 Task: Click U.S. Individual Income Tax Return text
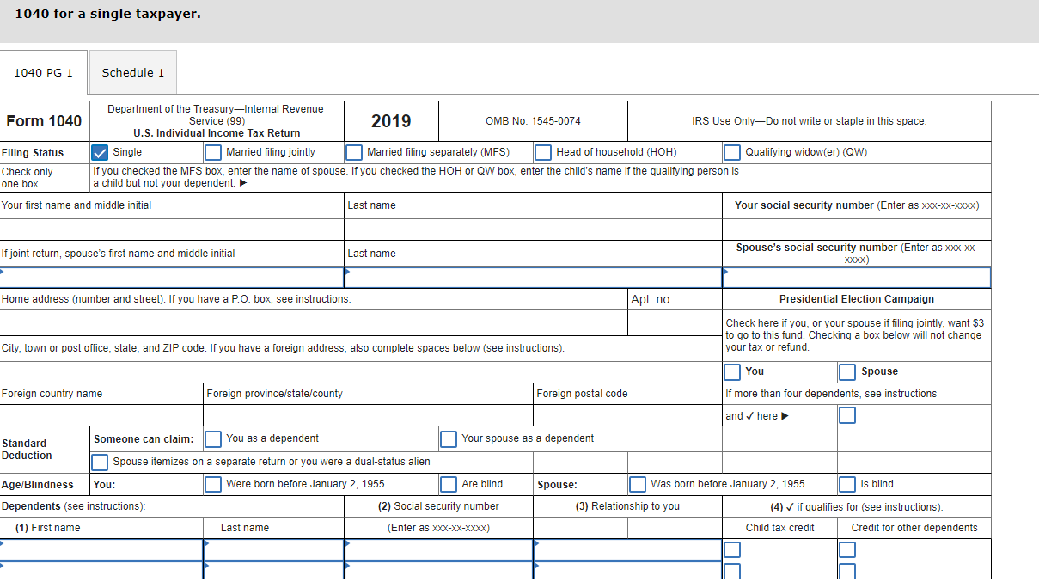[217, 133]
